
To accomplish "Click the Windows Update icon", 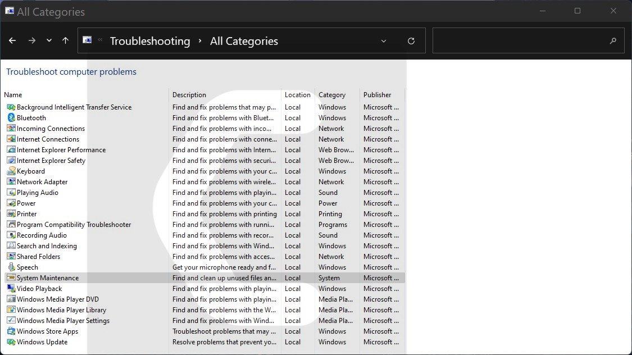I will point(11,342).
